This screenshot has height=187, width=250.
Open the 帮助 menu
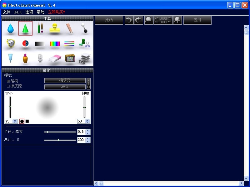point(40,12)
